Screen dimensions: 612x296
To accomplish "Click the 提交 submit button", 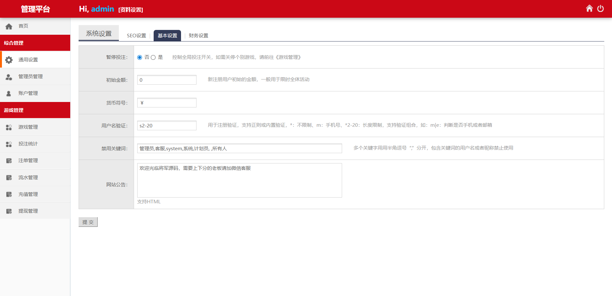I will pos(88,222).
